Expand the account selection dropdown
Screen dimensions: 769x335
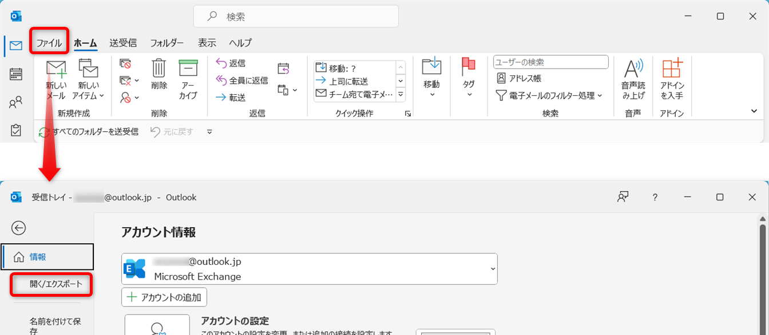[x=492, y=268]
